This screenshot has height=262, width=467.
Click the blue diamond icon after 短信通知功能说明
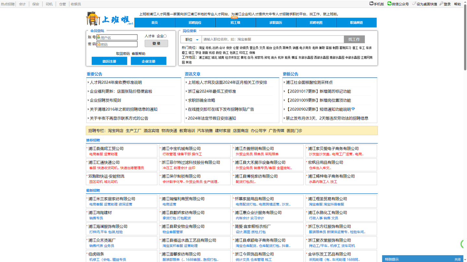353,109
